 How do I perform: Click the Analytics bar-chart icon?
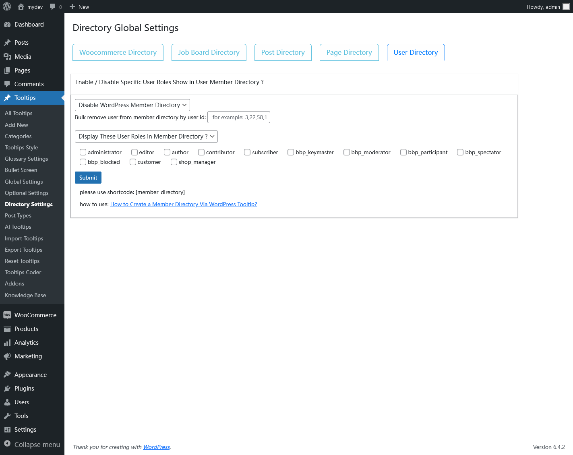click(x=8, y=342)
